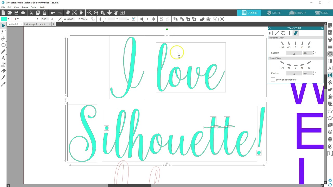Image resolution: width=333 pixels, height=187 pixels.
Task: Click the teal fill color swatch
Action: click(4, 19)
